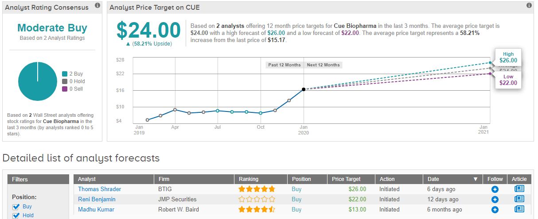Follow analyst Reni Benjamin with plus icon
Image resolution: width=538 pixels, height=219 pixels.
pos(495,200)
